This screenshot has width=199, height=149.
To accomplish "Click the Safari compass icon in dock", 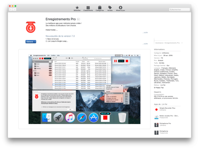I will 82,118.
